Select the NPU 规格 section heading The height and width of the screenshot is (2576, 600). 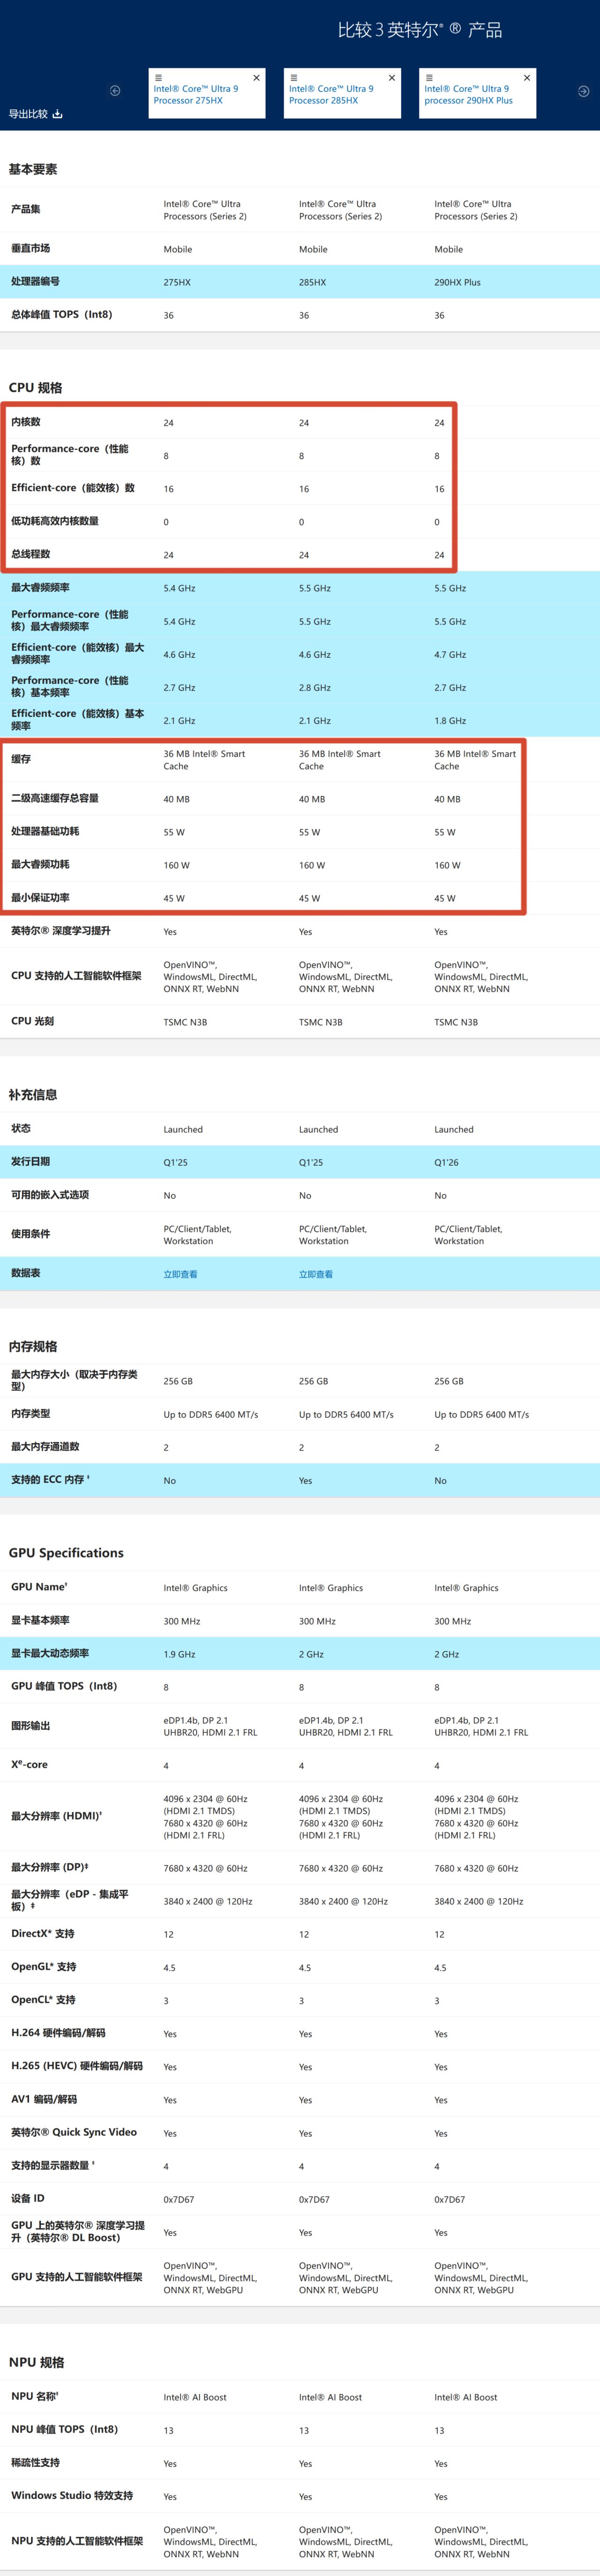click(36, 2362)
